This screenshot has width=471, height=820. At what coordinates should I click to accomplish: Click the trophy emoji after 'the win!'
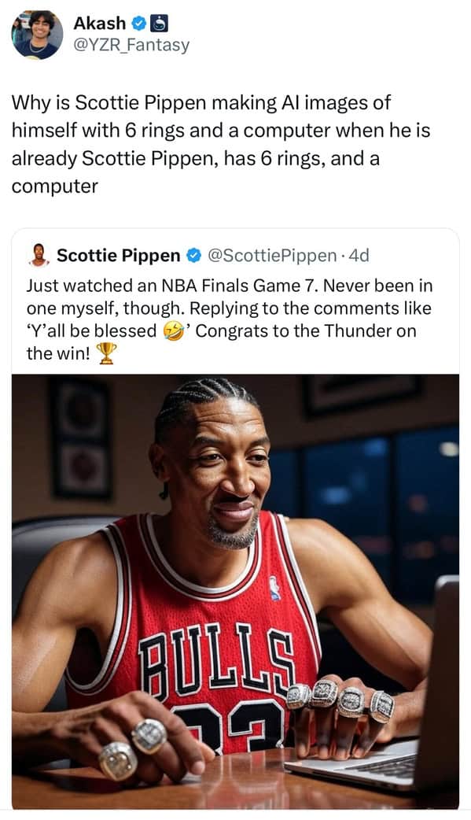coord(107,353)
